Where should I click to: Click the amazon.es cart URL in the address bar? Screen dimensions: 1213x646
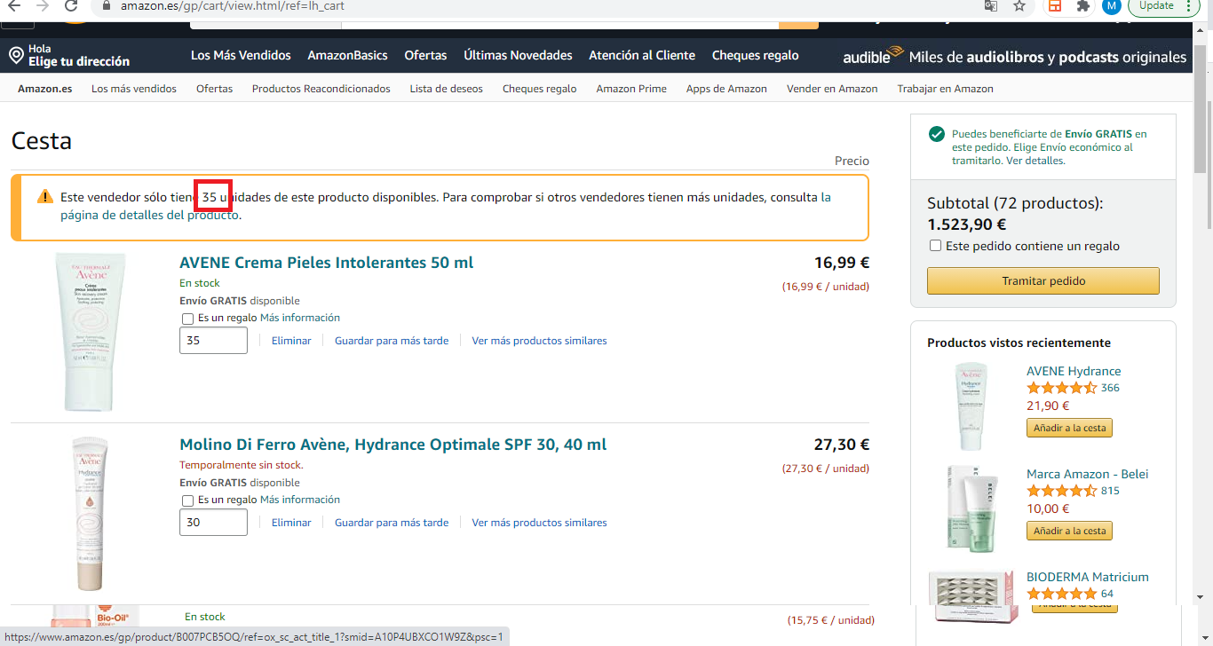(233, 6)
